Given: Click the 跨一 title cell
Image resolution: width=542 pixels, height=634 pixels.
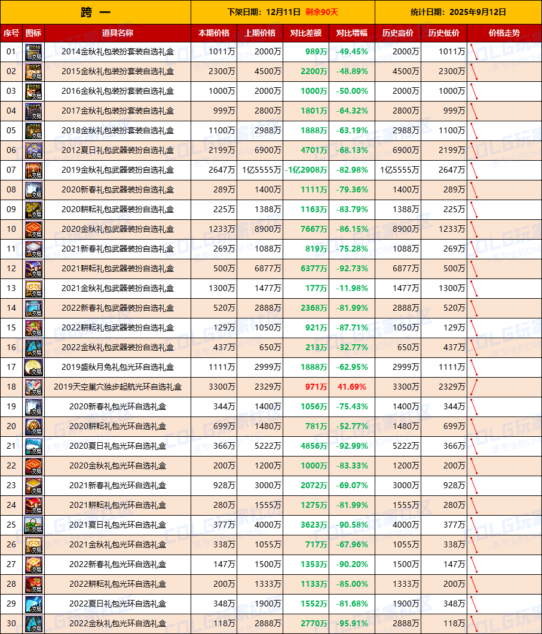Looking at the screenshot, I should coord(96,12).
